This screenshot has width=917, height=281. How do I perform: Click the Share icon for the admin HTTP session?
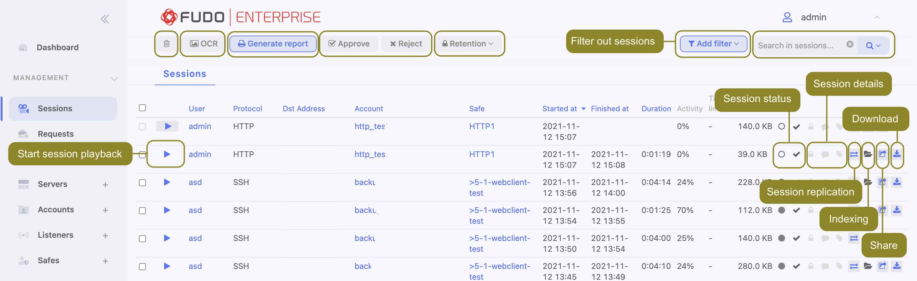pyautogui.click(x=883, y=154)
